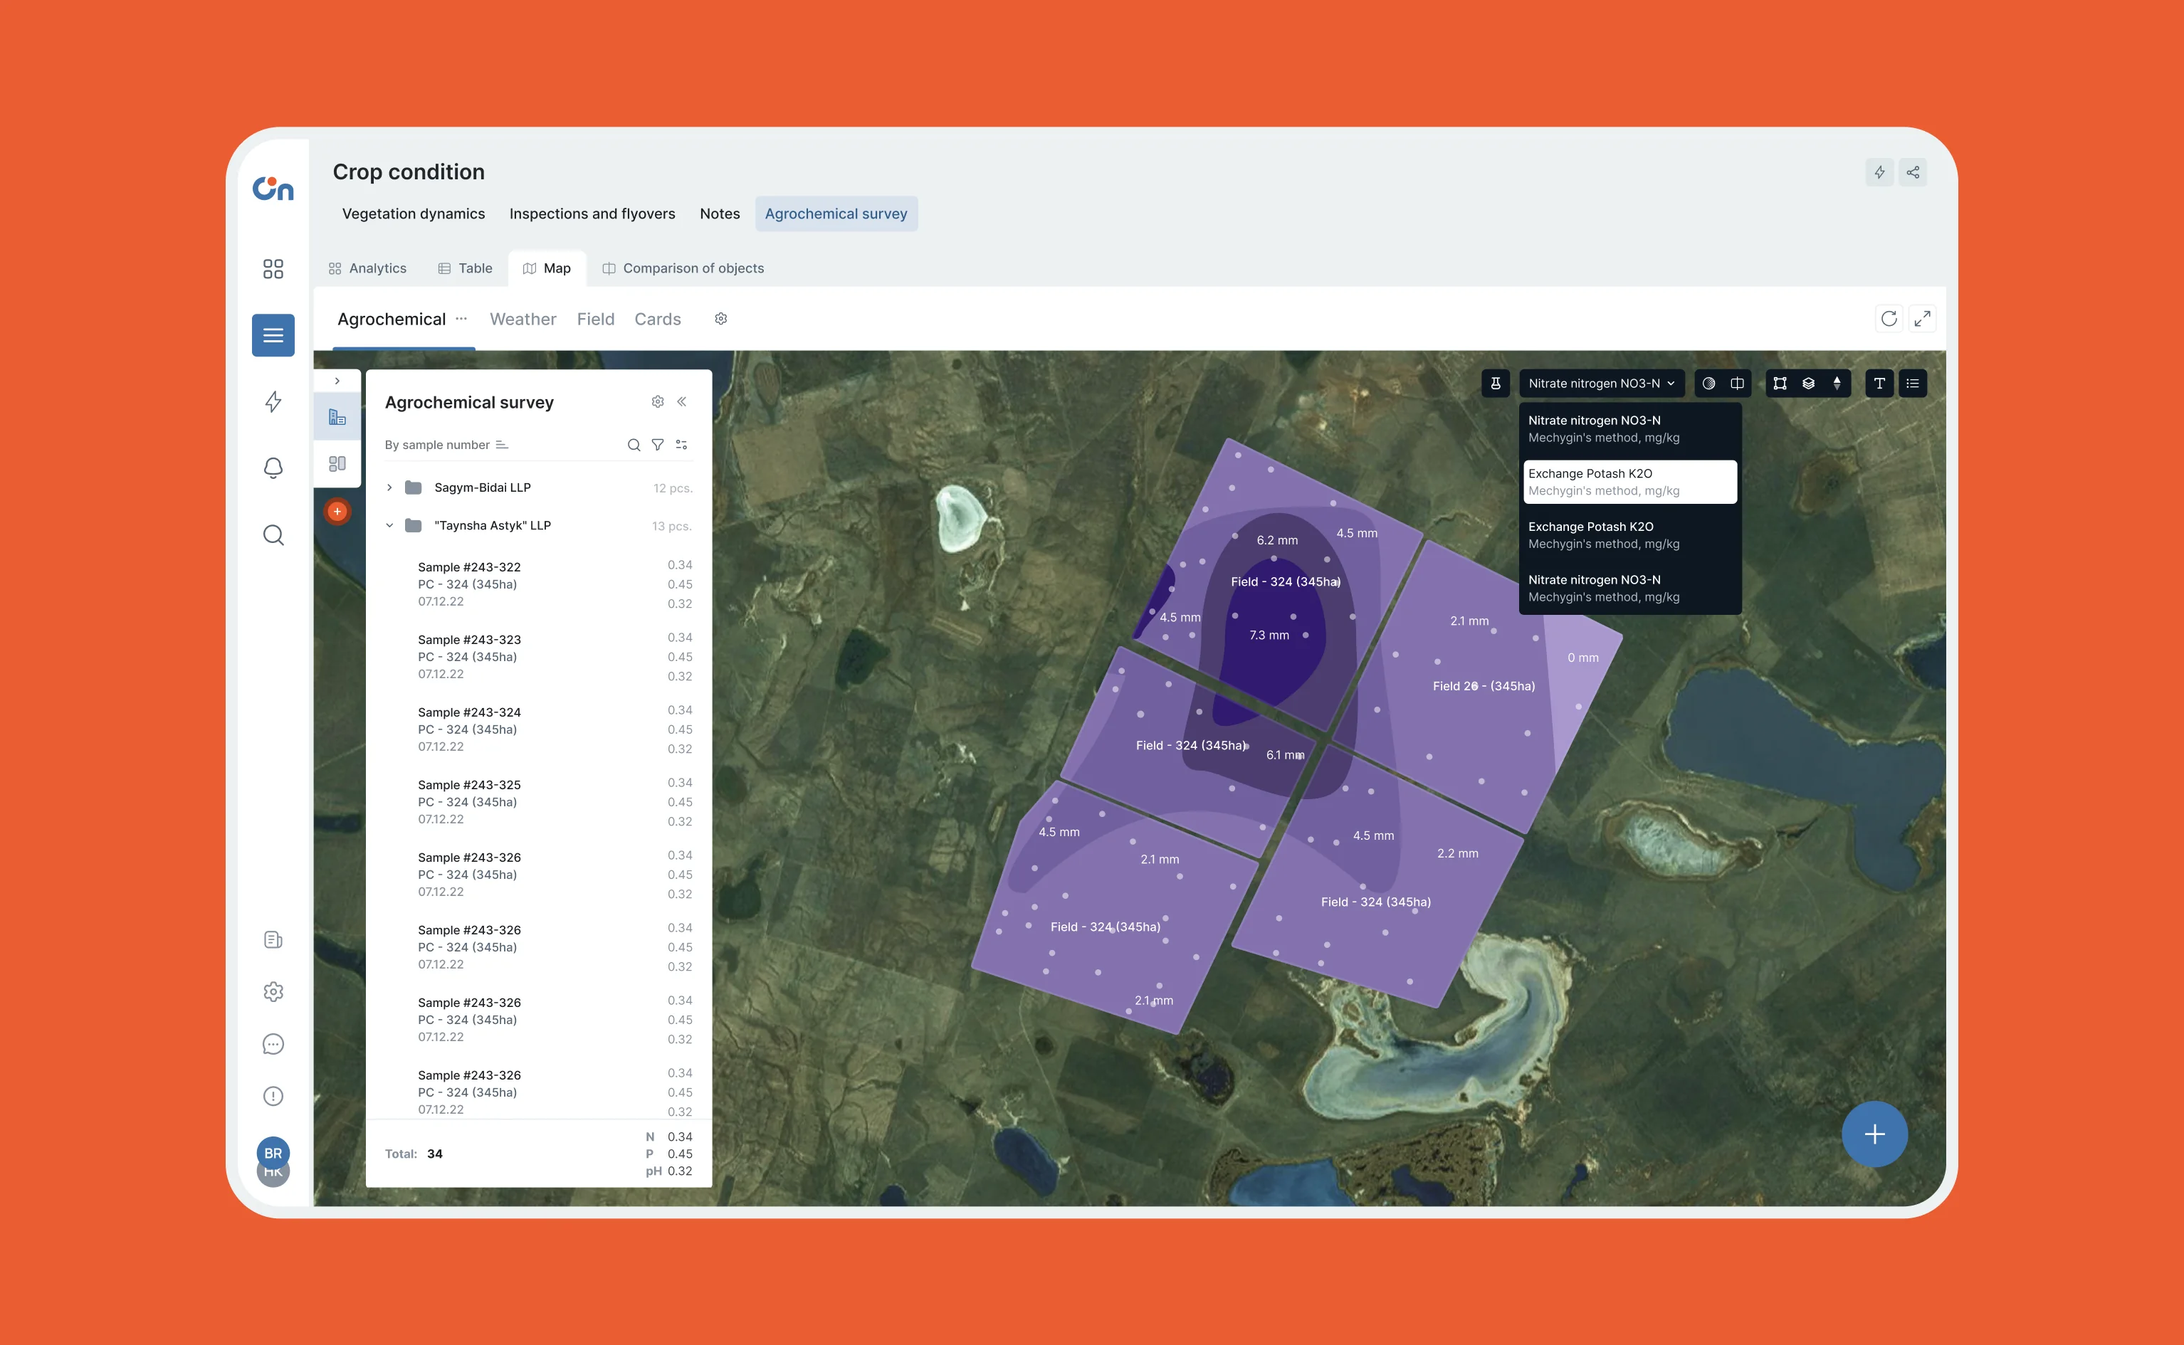
Task: Choose the non-highlighted Exchange Potash K2O option
Action: coord(1629,534)
